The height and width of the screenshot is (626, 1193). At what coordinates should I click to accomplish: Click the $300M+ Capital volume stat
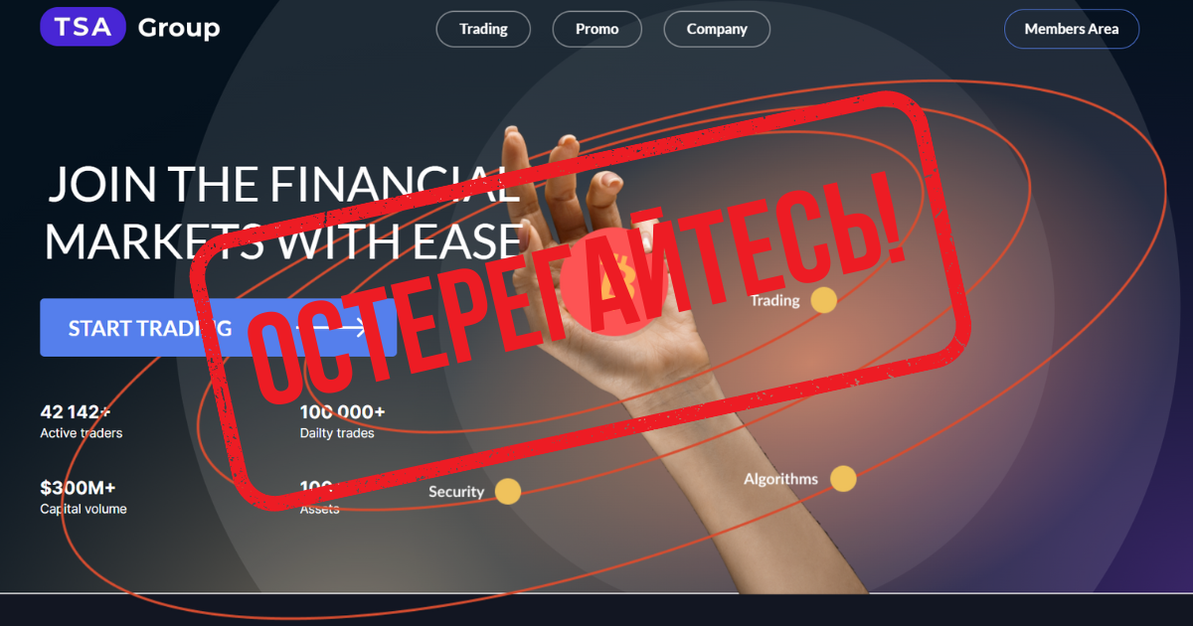[x=84, y=497]
